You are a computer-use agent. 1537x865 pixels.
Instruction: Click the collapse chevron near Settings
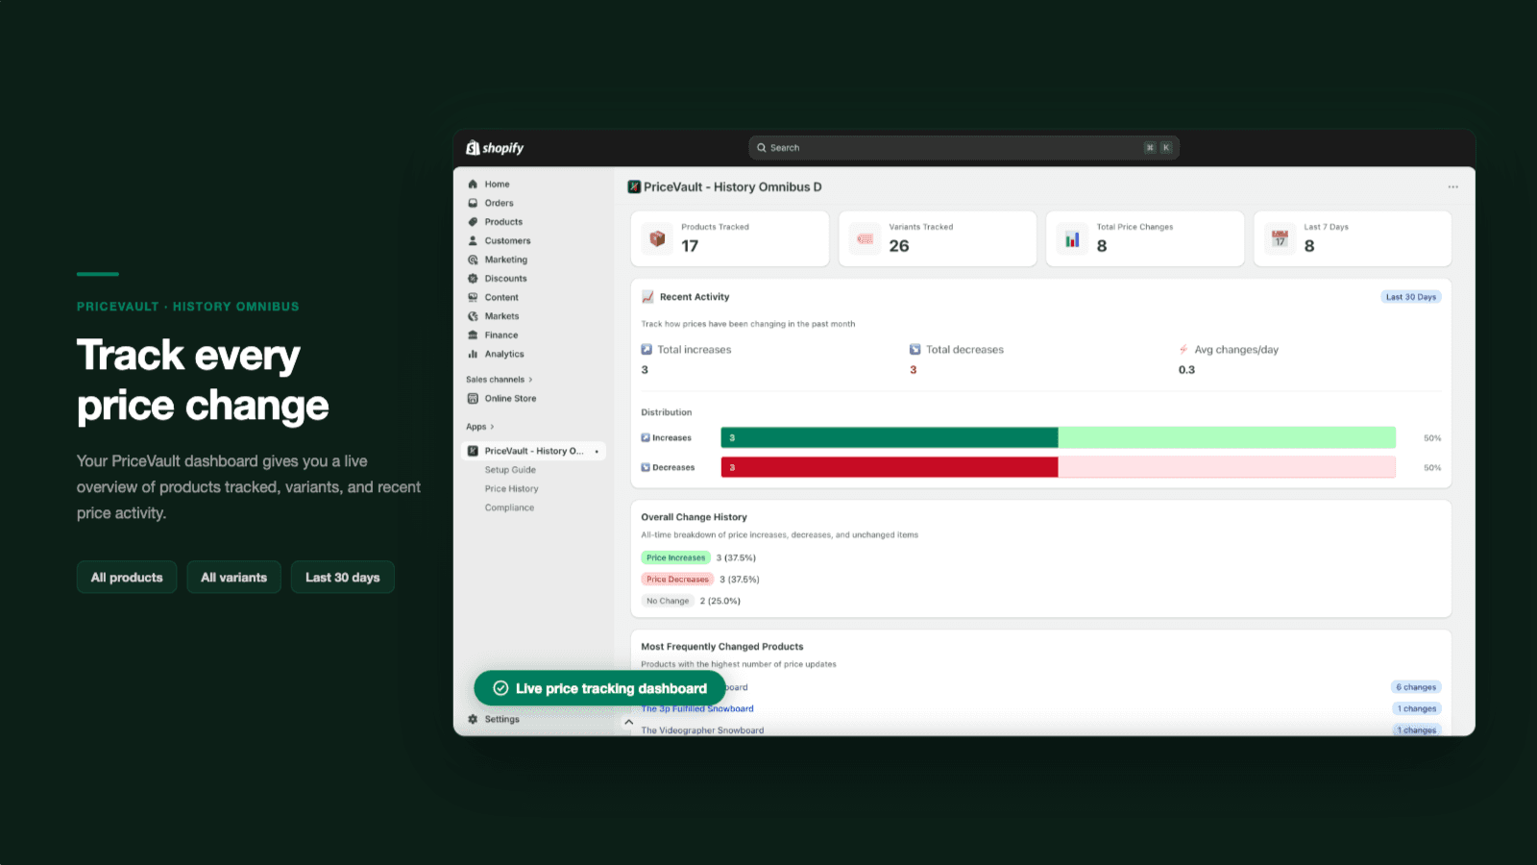(628, 722)
